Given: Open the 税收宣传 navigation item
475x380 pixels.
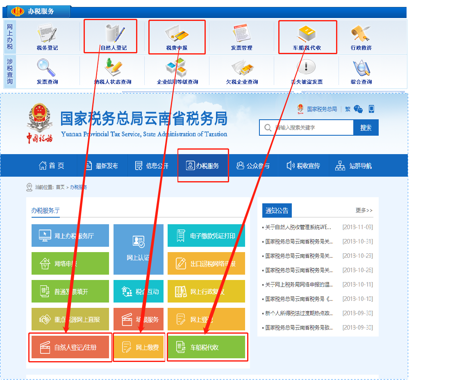Looking at the screenshot, I should coord(303,166).
